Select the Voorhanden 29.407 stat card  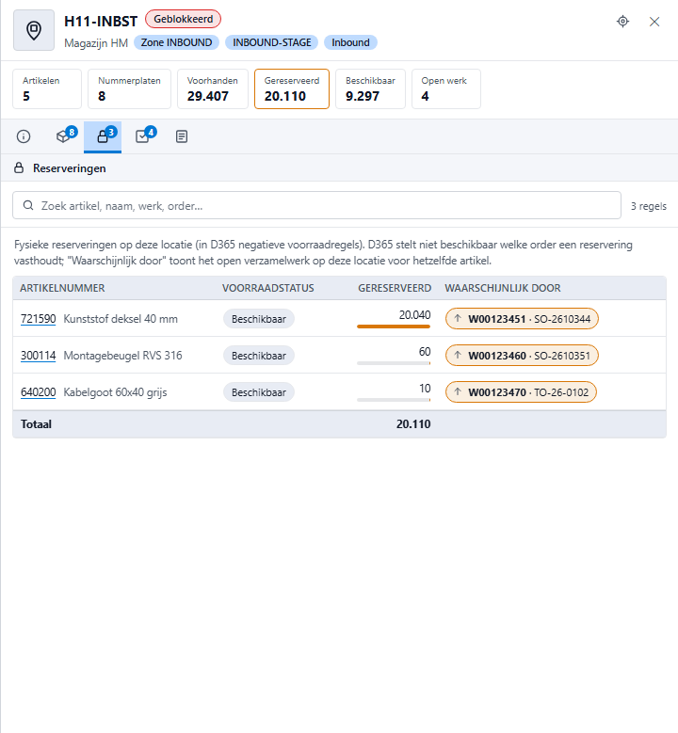point(213,88)
